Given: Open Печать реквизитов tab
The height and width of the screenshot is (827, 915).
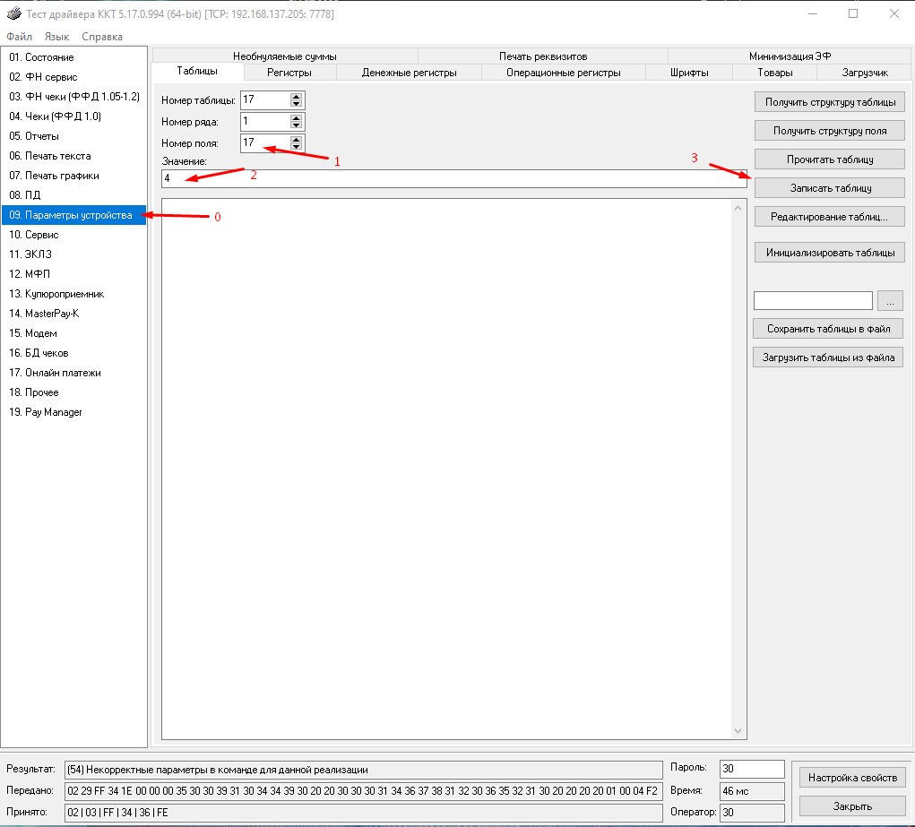Looking at the screenshot, I should (x=543, y=56).
